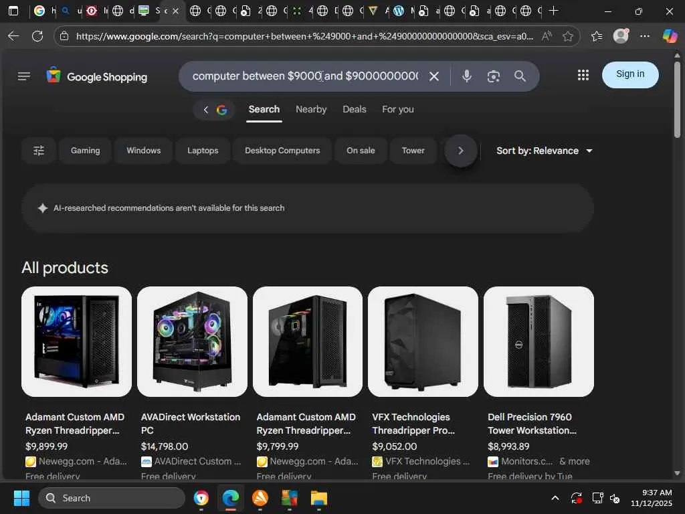Viewport: 685px width, 514px height.
Task: Apply the Desktop Computers filter chip
Action: [282, 151]
